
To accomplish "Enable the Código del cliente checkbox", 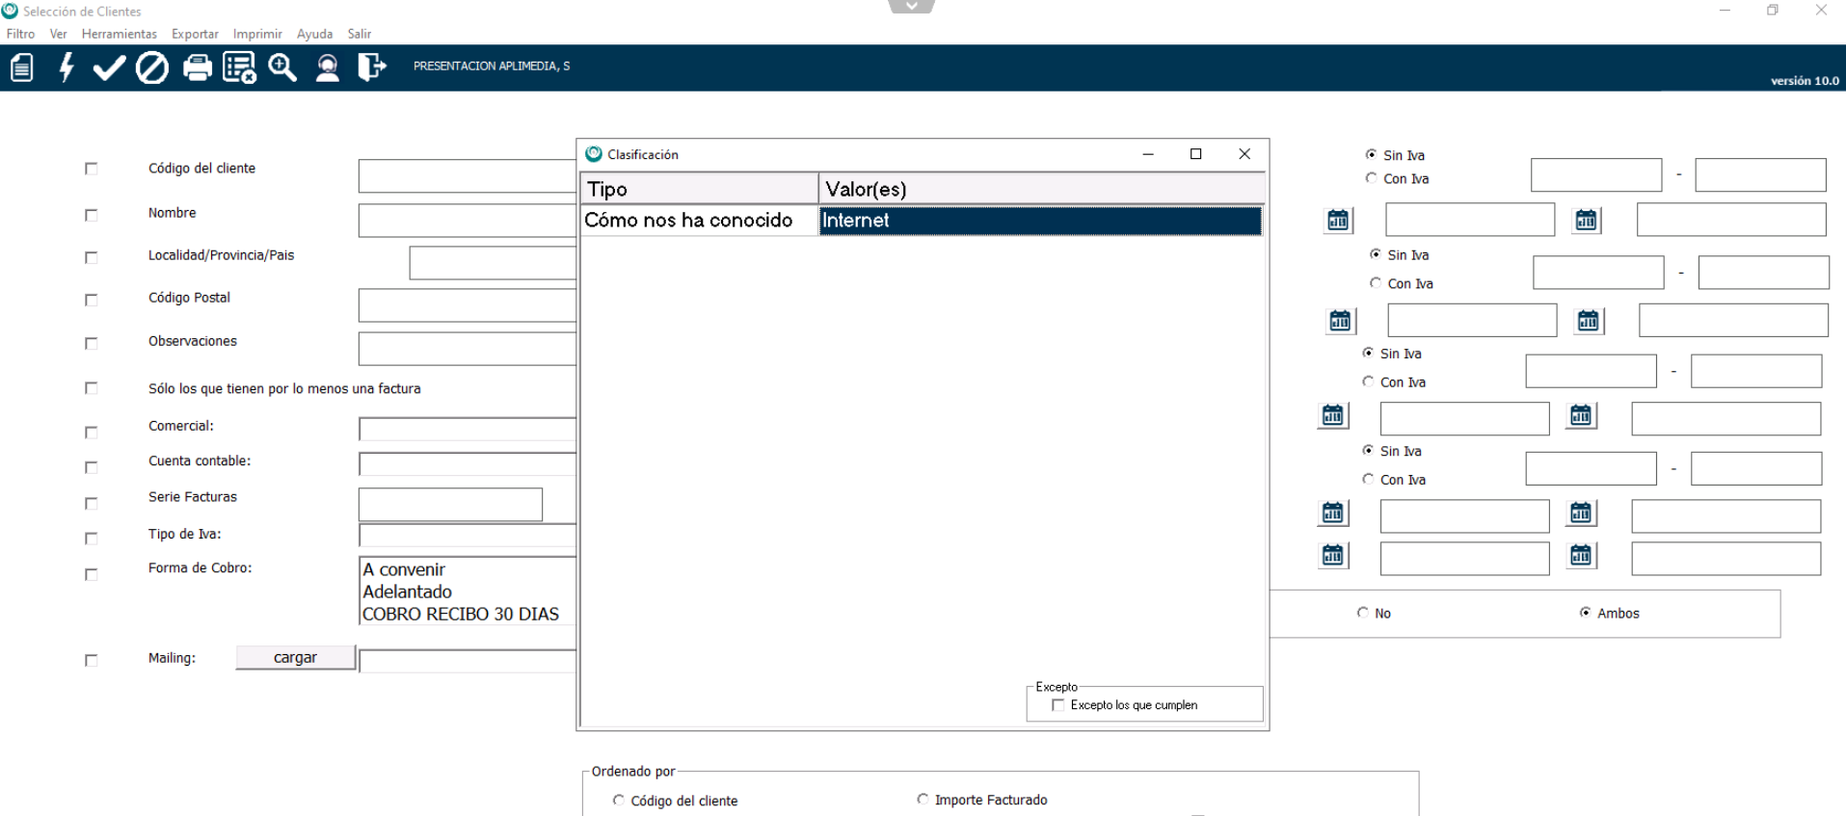I will 92,169.
